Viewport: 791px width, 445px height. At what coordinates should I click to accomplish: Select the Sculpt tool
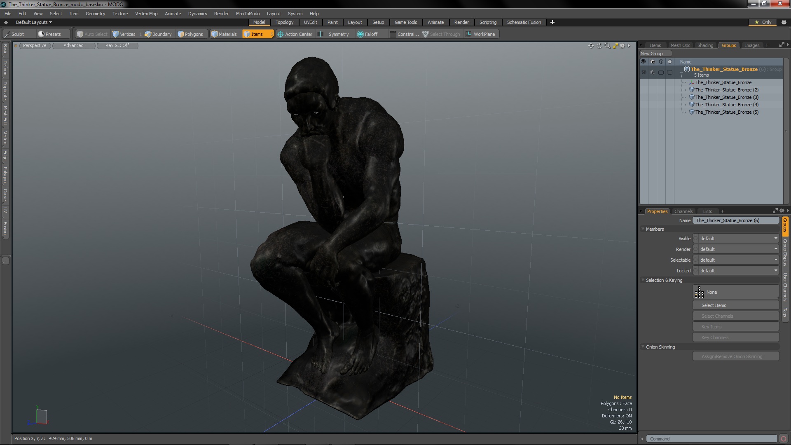(18, 34)
